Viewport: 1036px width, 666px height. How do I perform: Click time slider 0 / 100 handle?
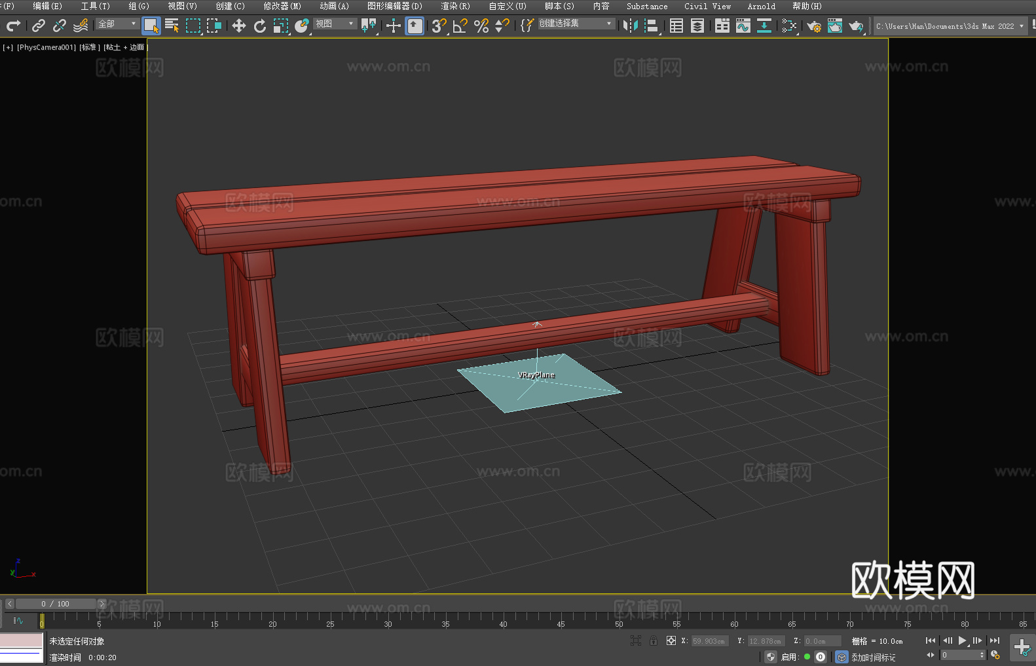[x=56, y=604]
